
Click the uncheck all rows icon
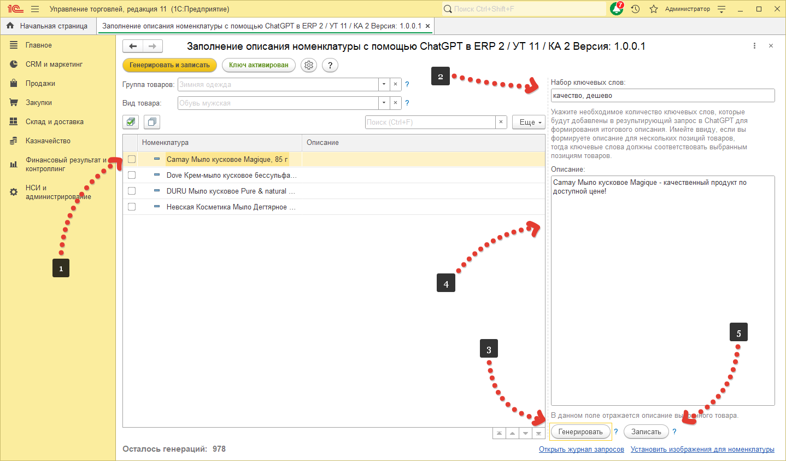152,122
